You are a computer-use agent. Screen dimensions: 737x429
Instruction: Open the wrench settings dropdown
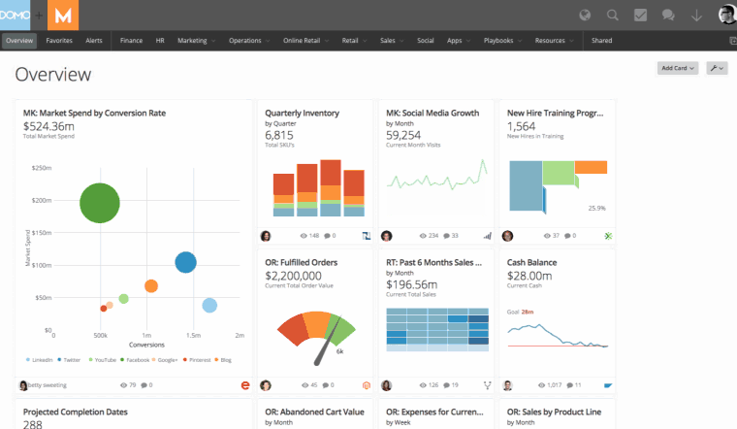point(718,68)
